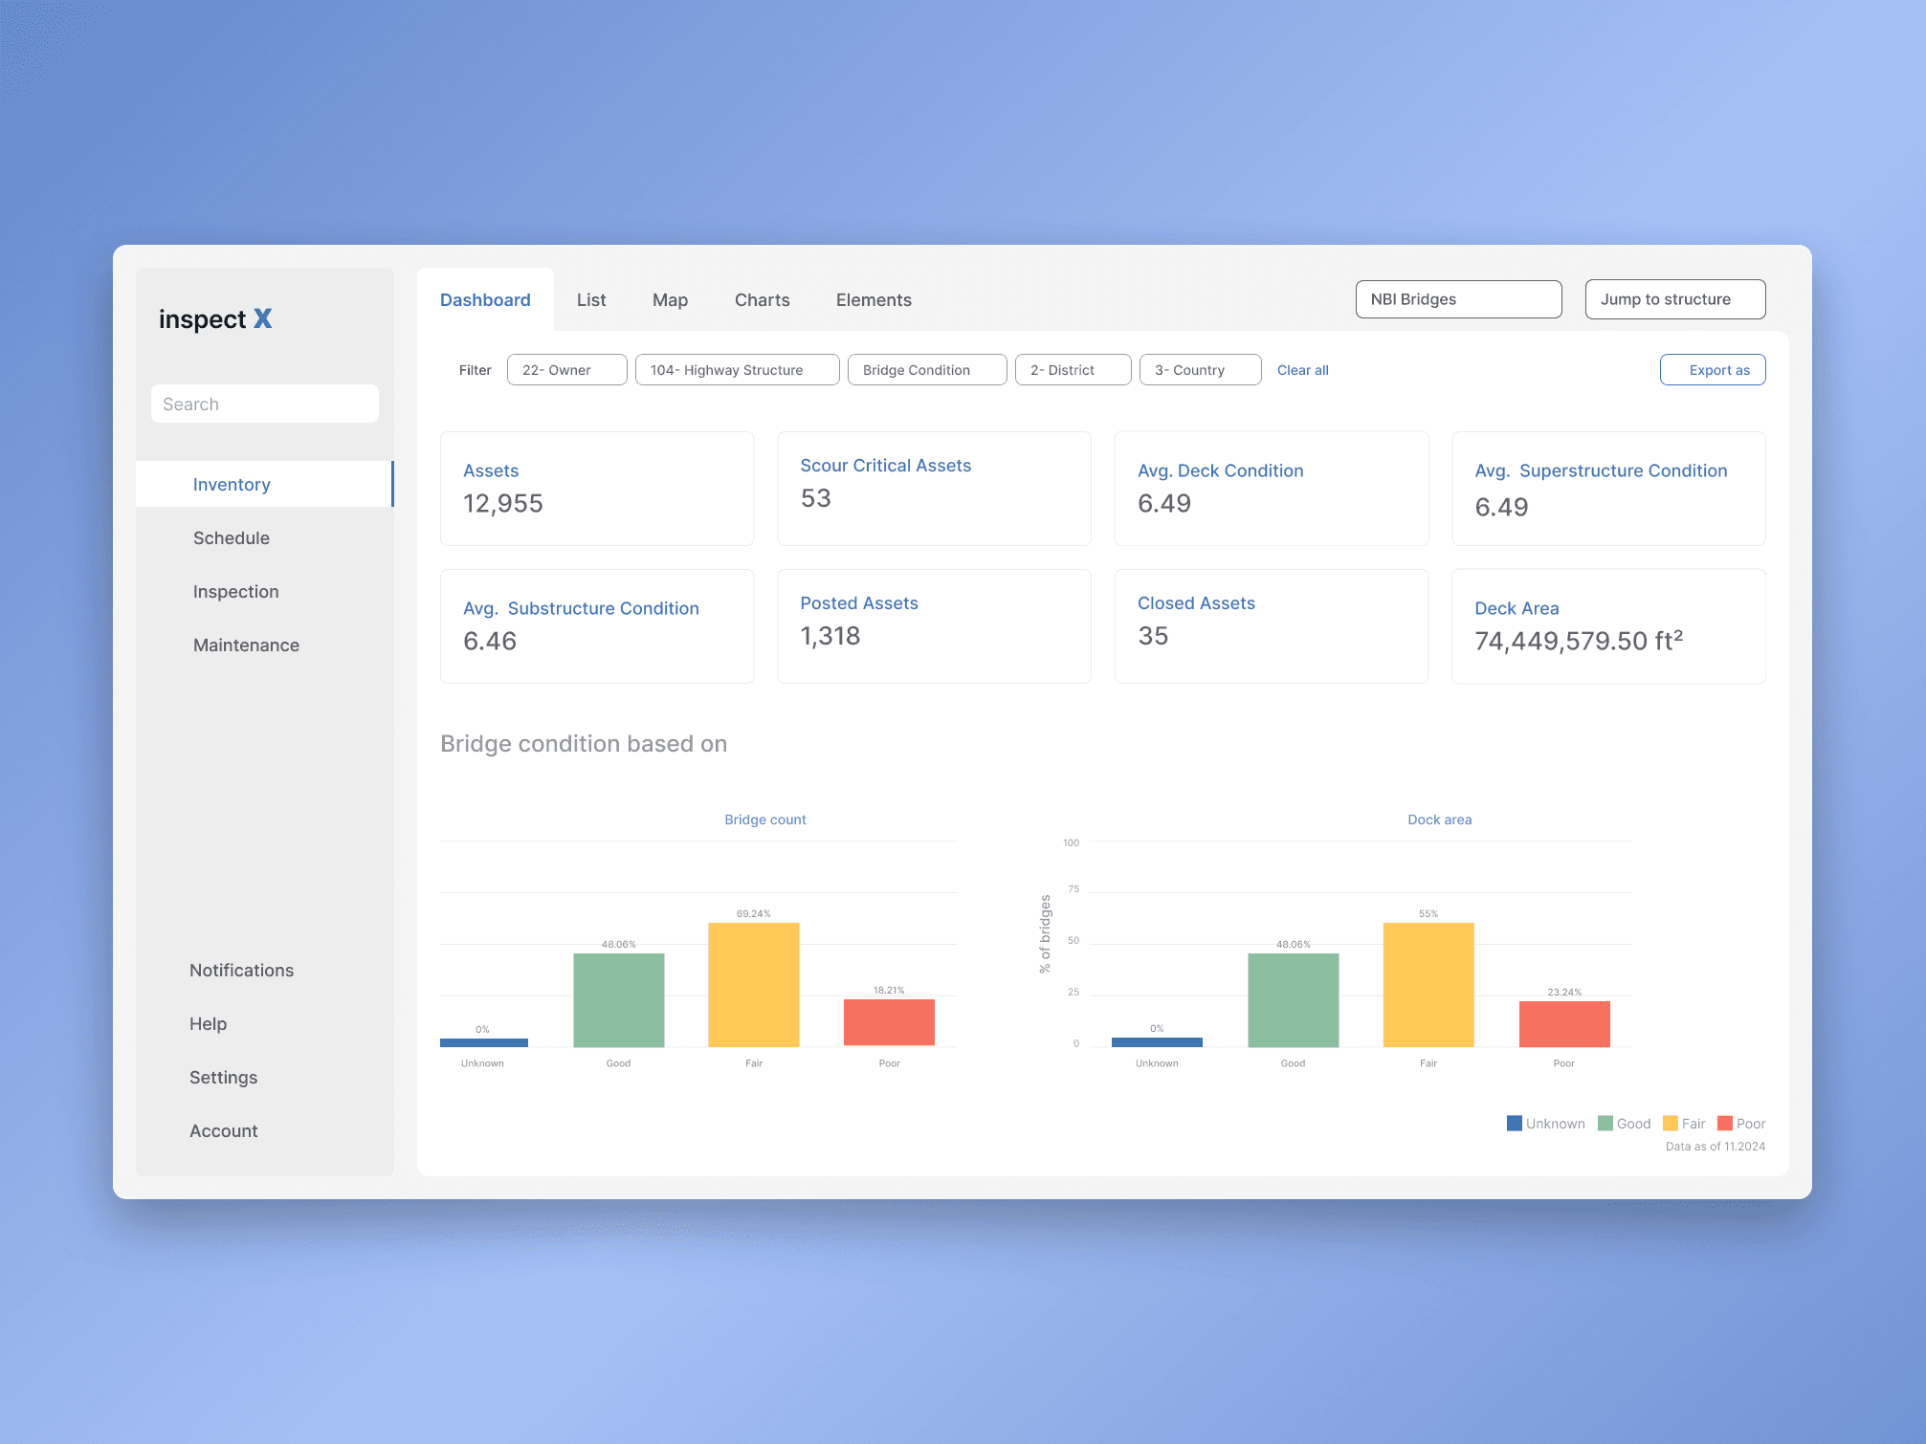Click the Jump to structure box
The height and width of the screenshot is (1444, 1926).
coord(1673,299)
